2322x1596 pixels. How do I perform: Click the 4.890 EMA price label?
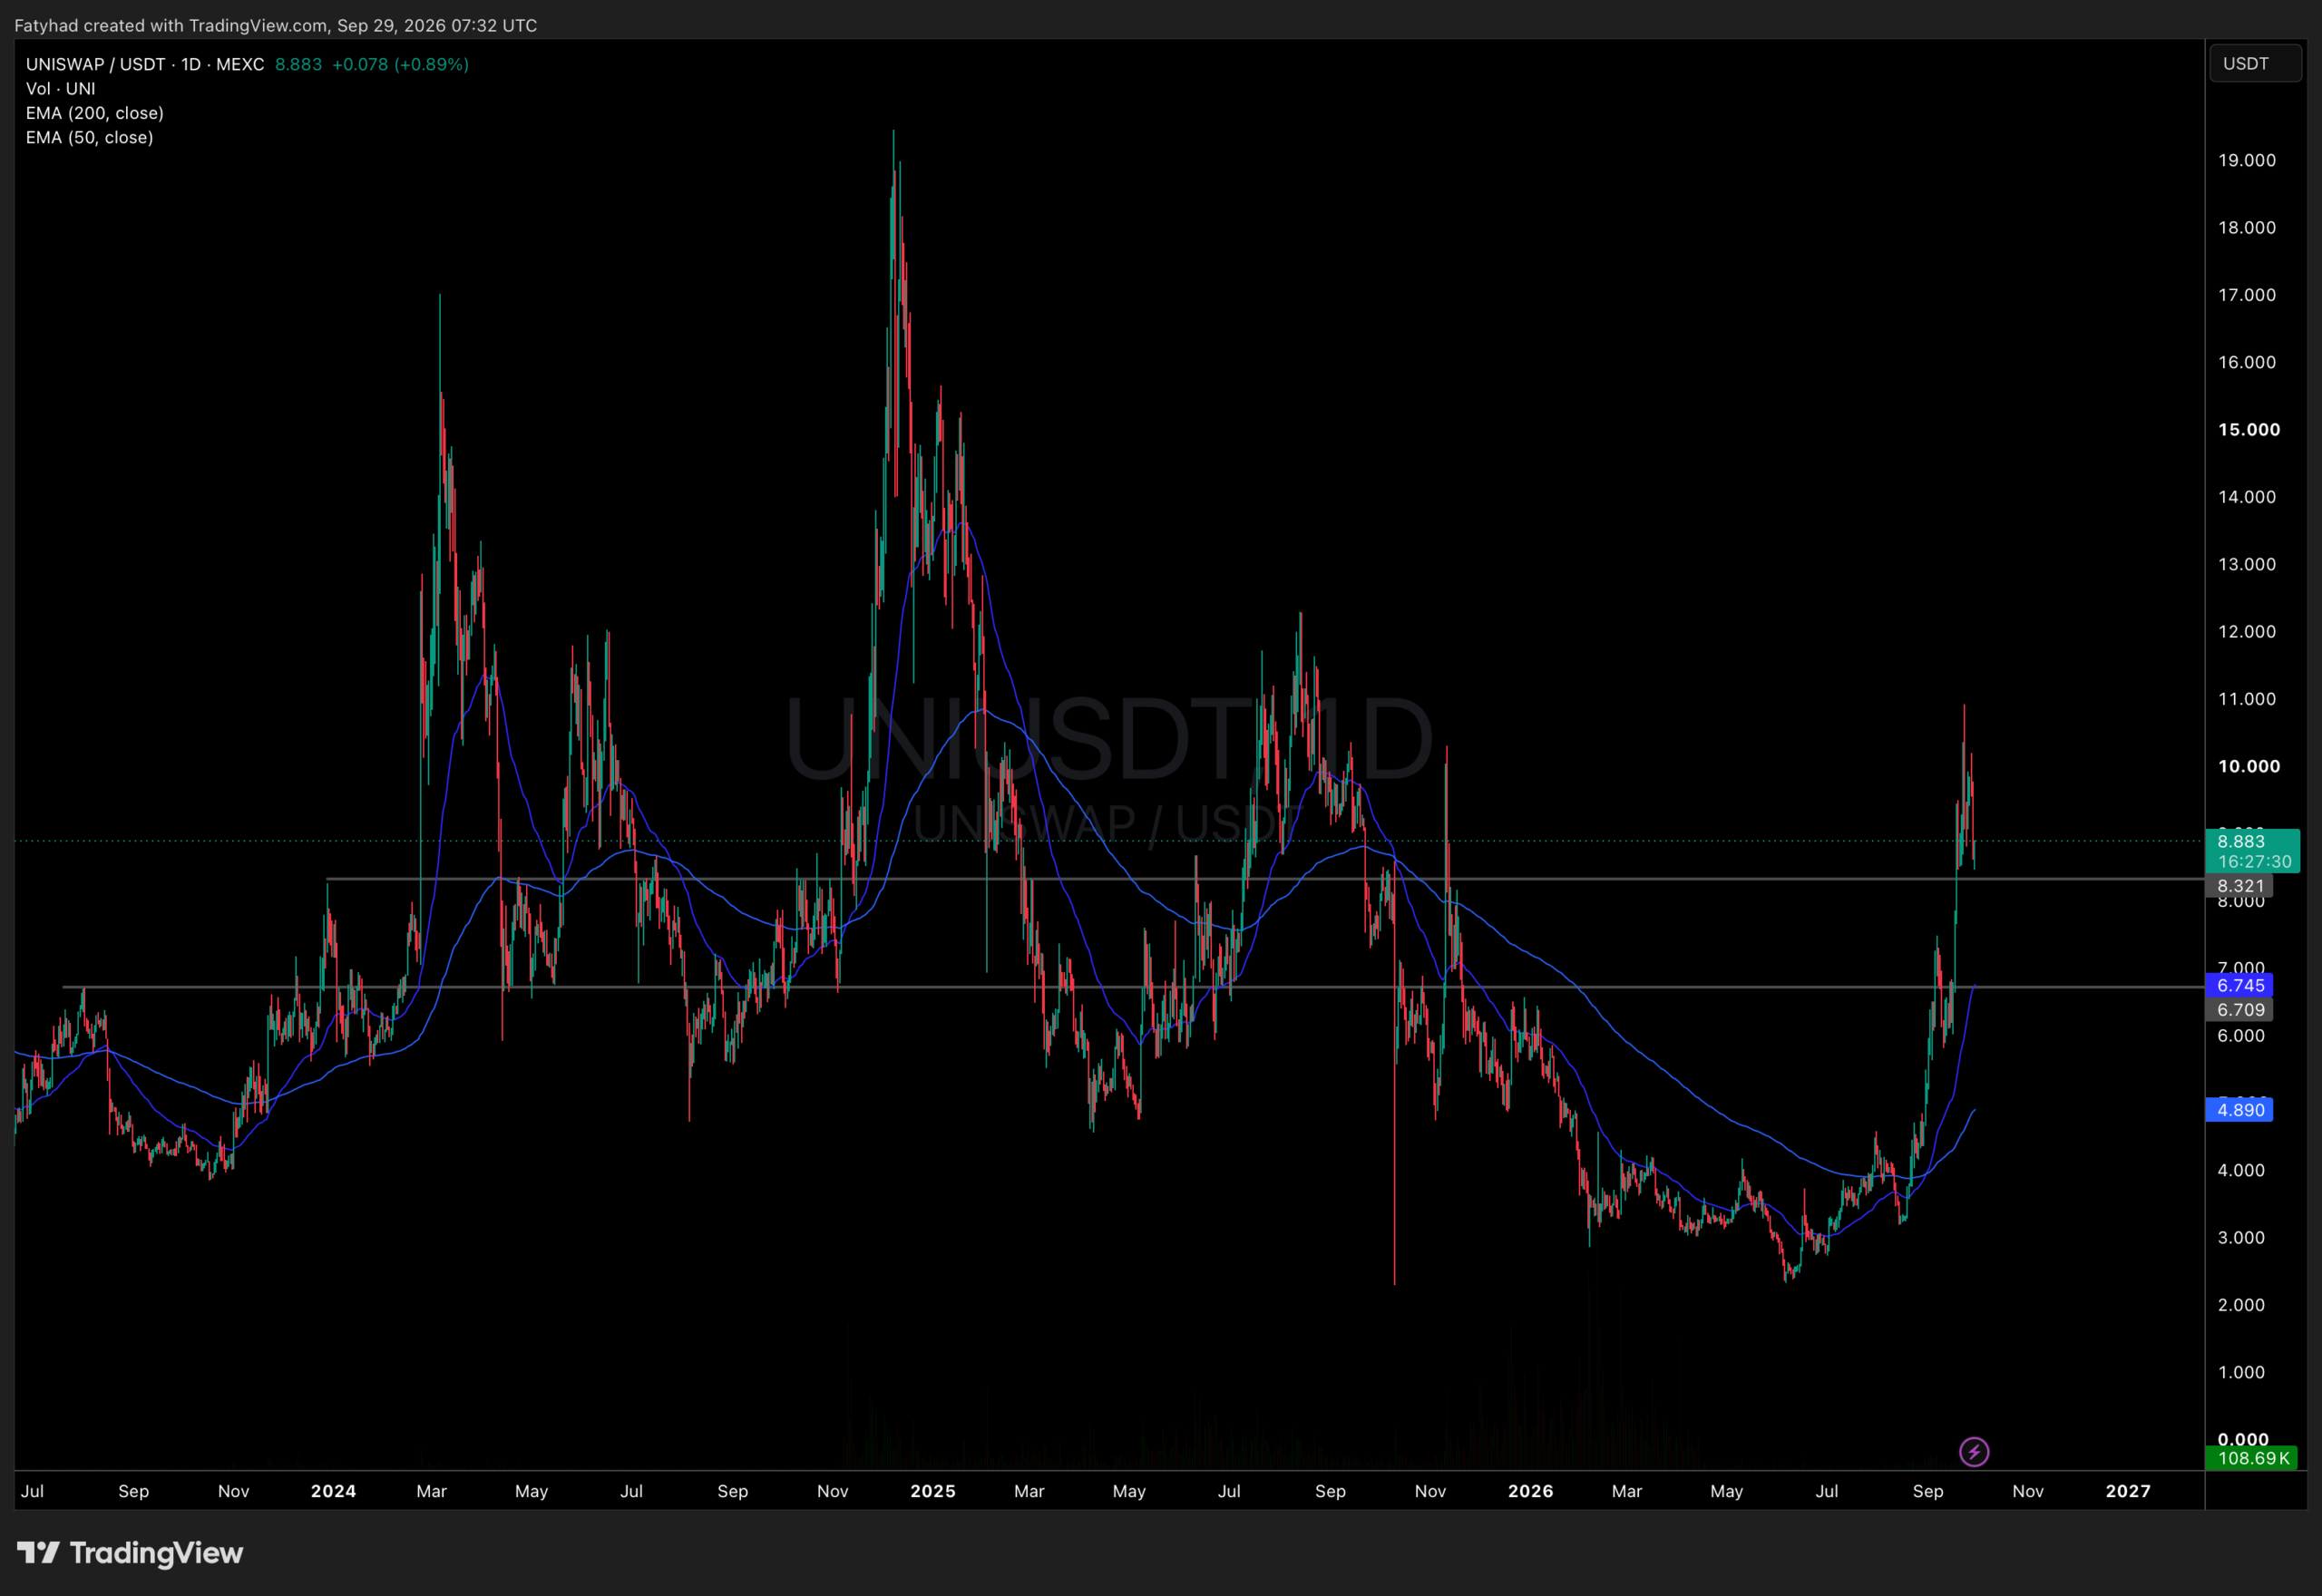pyautogui.click(x=2239, y=1109)
